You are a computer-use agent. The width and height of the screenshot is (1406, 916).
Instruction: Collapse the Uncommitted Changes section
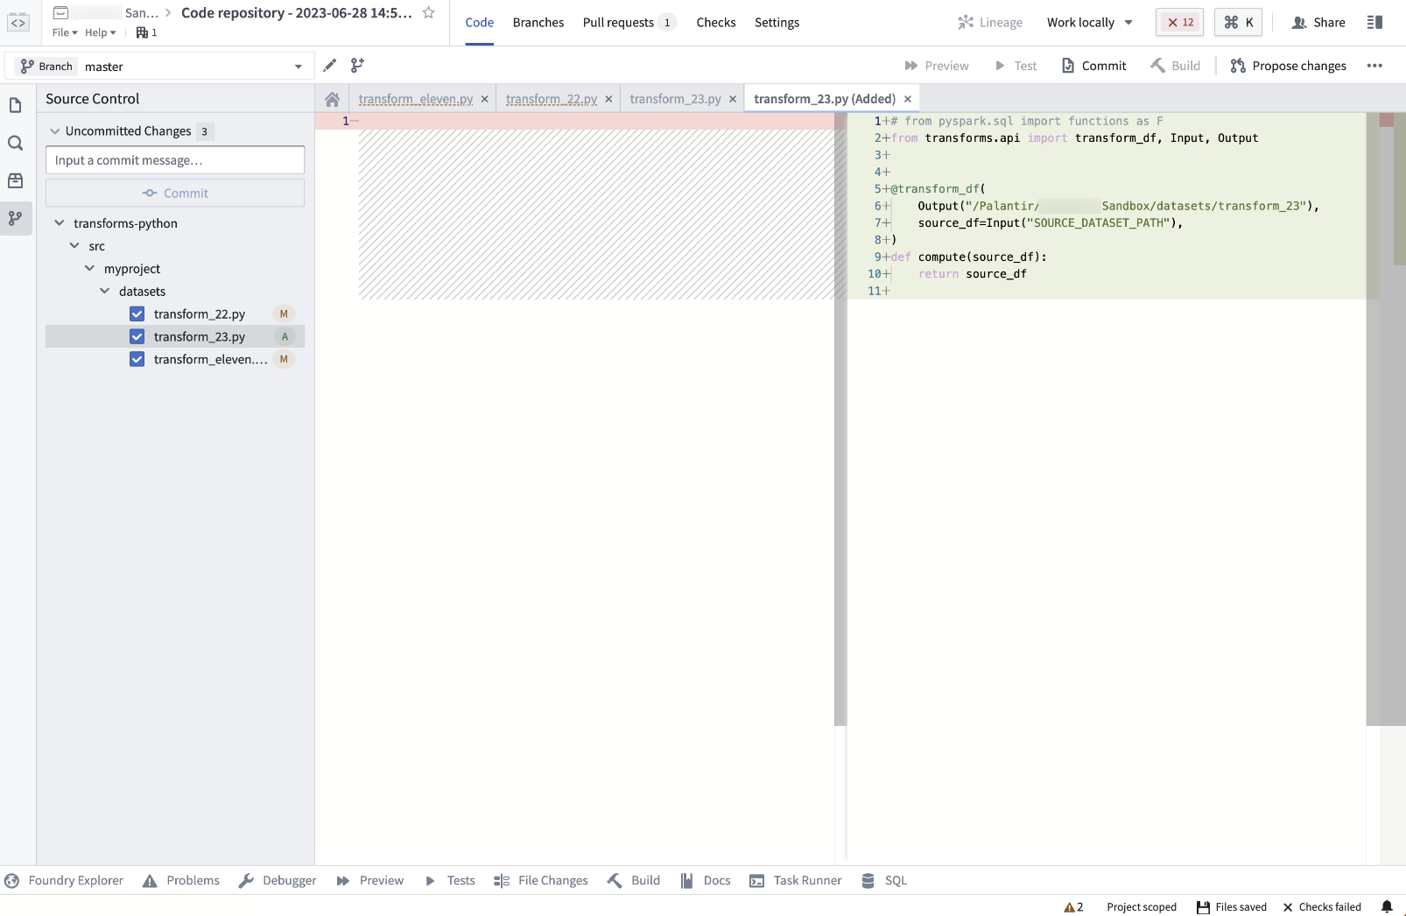click(x=55, y=131)
